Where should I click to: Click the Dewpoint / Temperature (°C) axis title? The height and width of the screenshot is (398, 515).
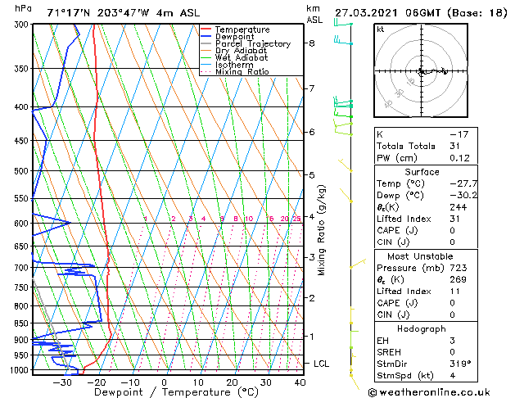click(176, 392)
